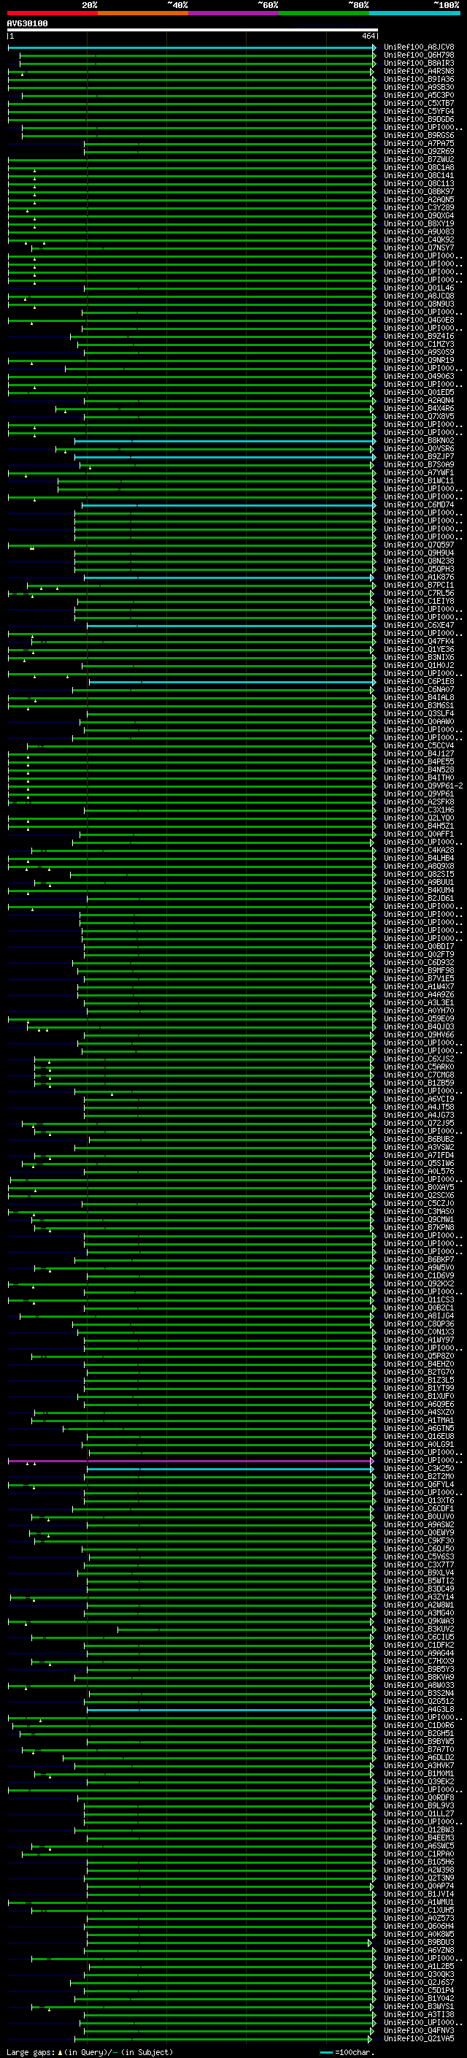Click the UniRef100_Q8N9U3 entry

pyautogui.click(x=418, y=304)
